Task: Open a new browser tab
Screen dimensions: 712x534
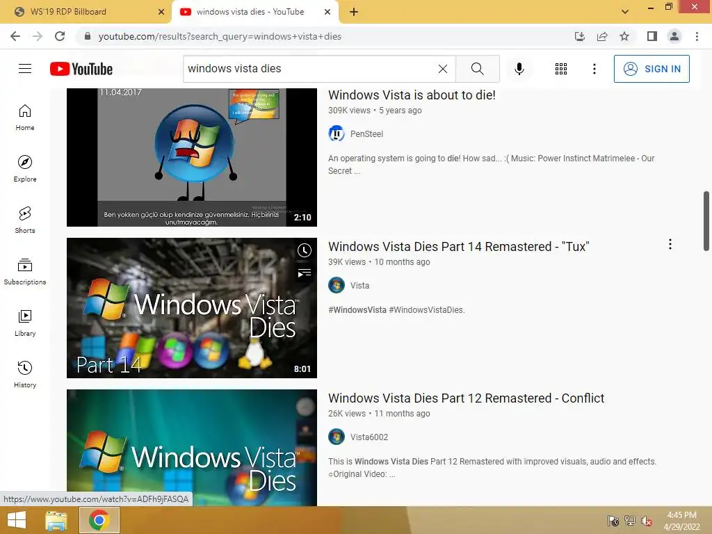Action: tap(354, 12)
